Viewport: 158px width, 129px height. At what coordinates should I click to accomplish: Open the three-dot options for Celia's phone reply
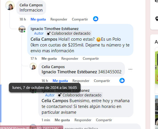tap(130, 69)
